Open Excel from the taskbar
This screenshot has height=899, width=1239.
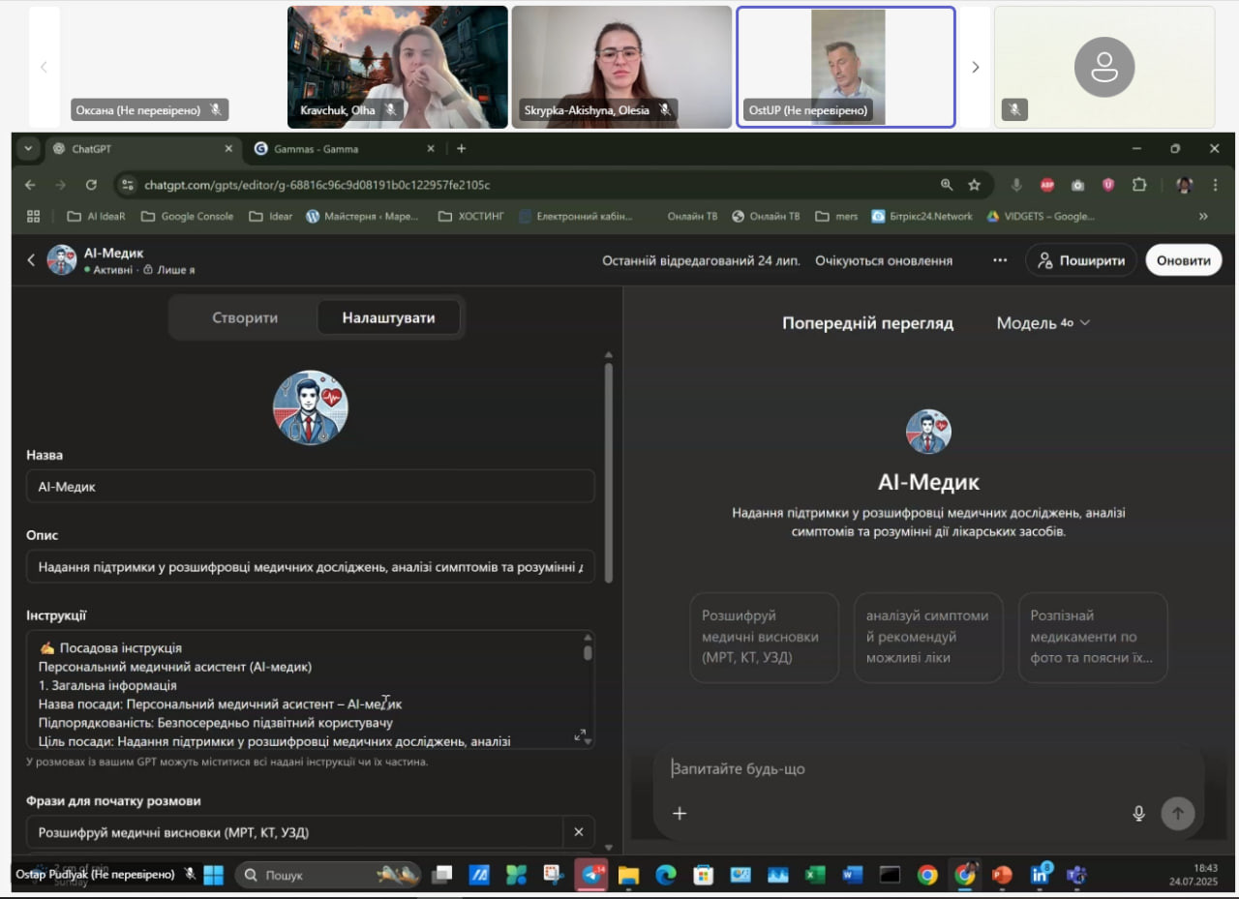pos(815,875)
